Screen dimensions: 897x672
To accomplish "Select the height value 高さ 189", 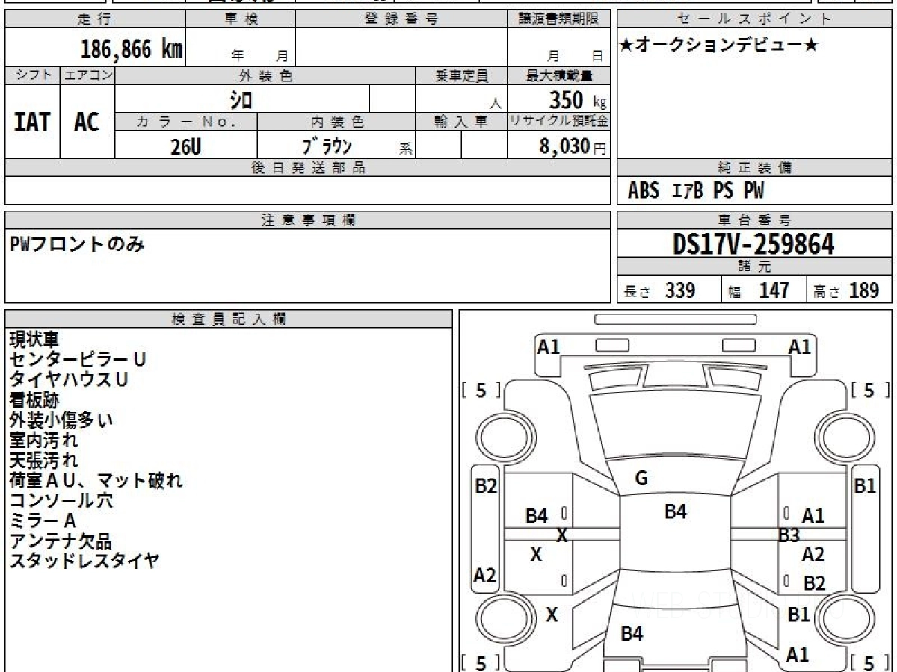I will click(846, 290).
